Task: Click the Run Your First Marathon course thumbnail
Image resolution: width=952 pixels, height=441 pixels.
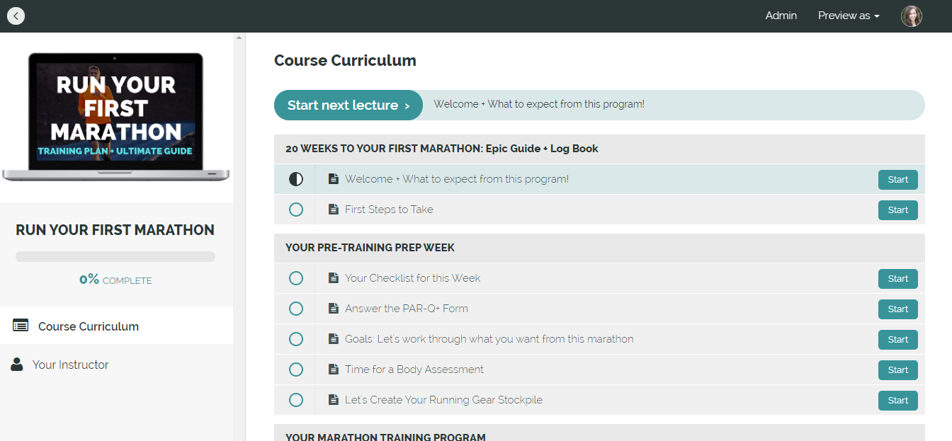Action: click(x=115, y=115)
